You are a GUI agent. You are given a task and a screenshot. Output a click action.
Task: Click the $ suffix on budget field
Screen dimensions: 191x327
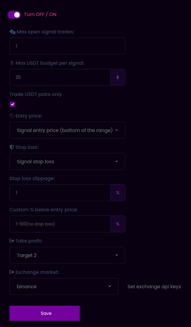coord(118,77)
